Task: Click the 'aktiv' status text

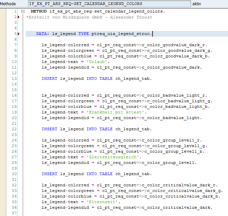Action: (197, 4)
